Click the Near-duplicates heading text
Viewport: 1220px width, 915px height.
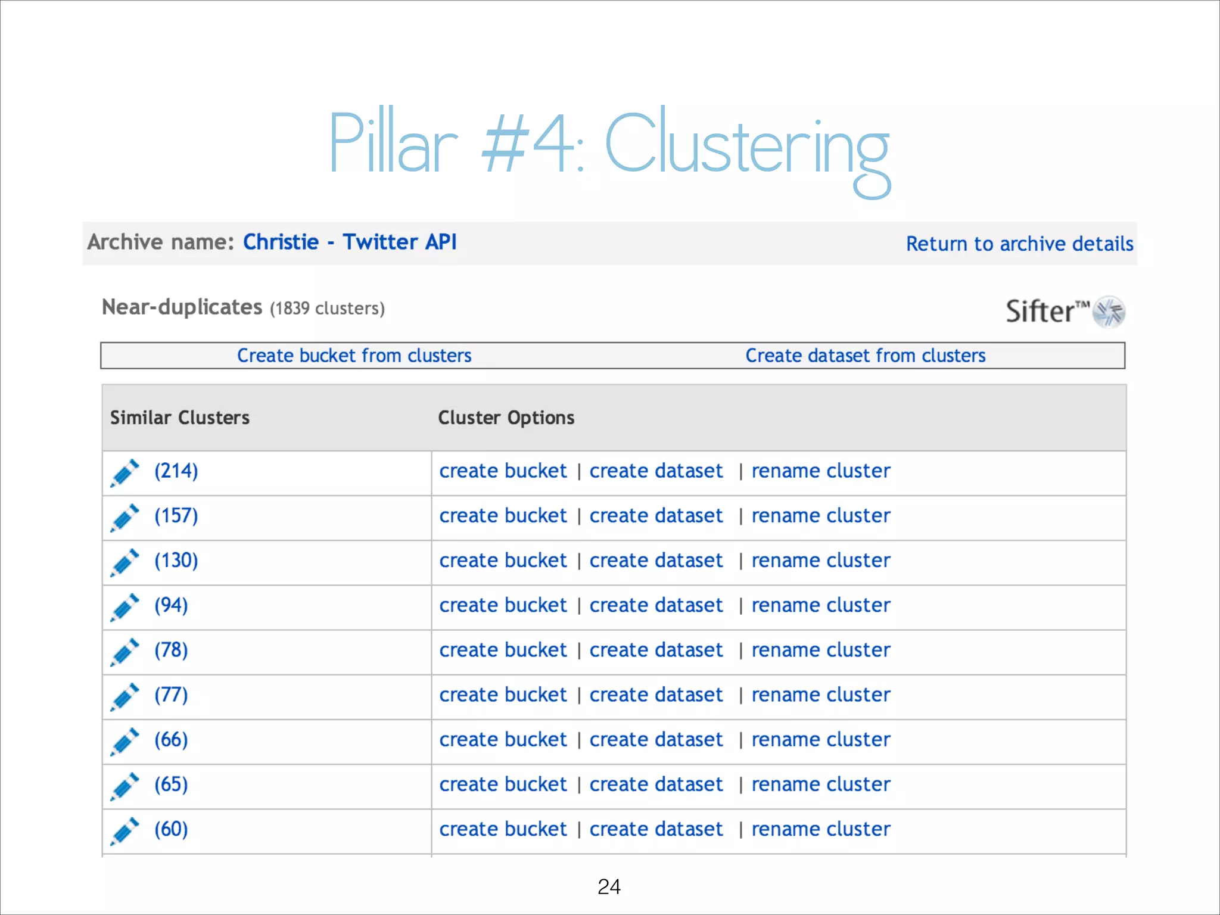[x=182, y=307]
